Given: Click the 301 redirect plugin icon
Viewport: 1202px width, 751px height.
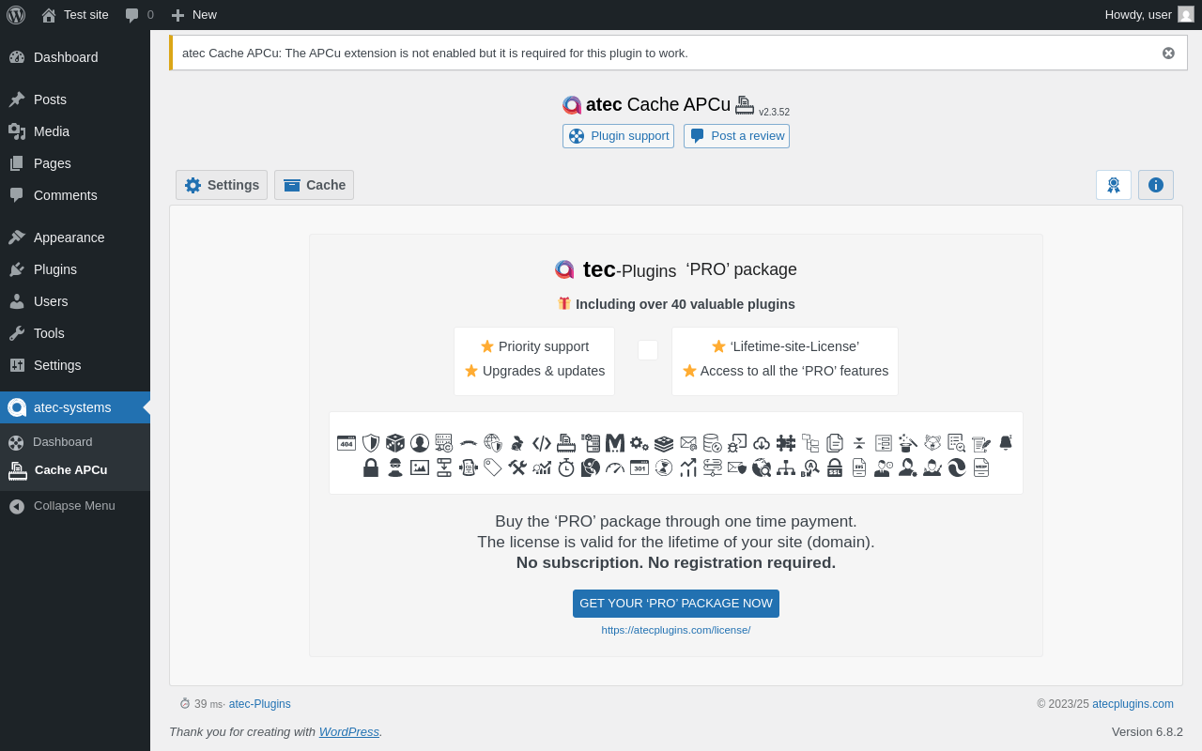Looking at the screenshot, I should pos(640,467).
